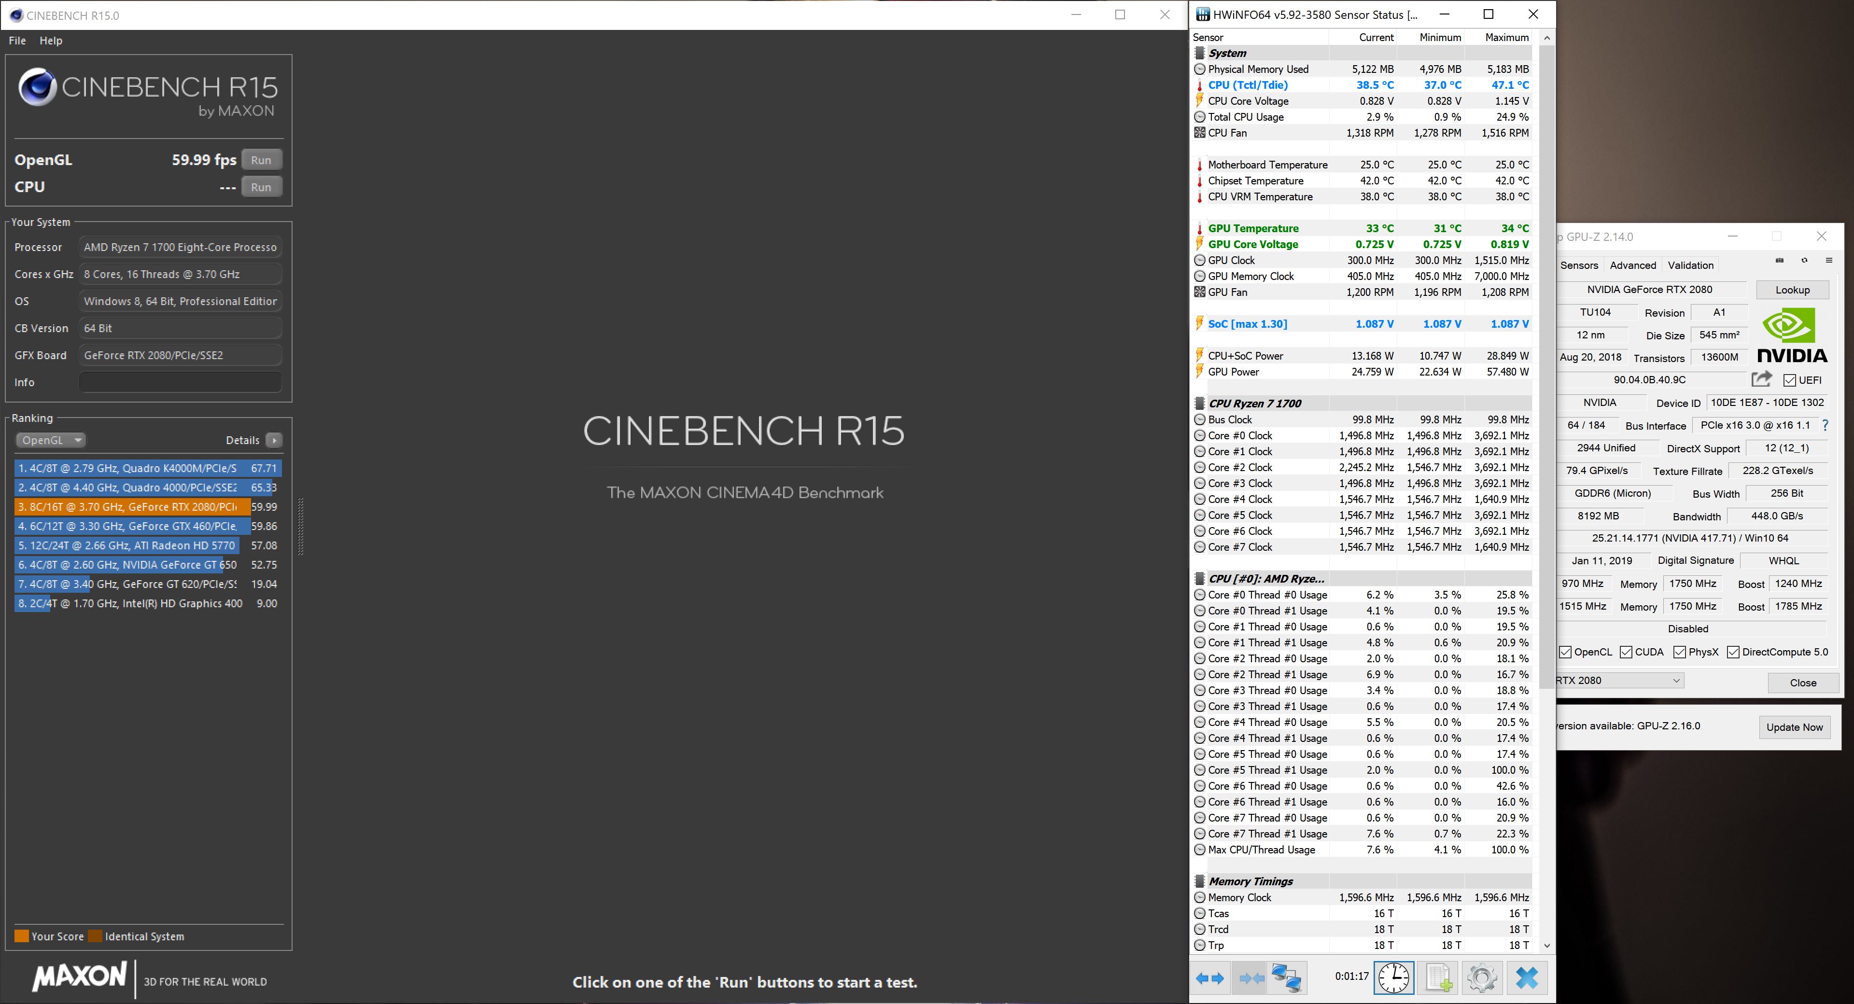Start logging with the sheet-plus icon
Image resolution: width=1854 pixels, height=1004 pixels.
click(x=1439, y=977)
